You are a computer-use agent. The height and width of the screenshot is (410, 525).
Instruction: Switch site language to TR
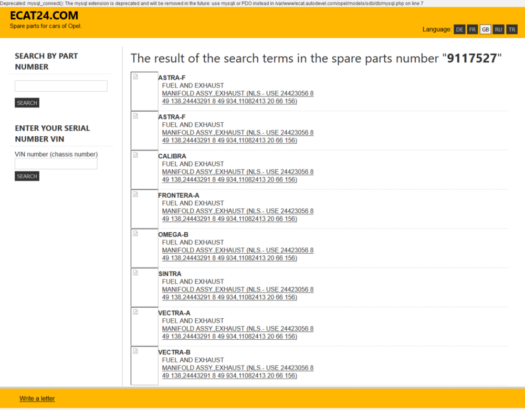(512, 29)
